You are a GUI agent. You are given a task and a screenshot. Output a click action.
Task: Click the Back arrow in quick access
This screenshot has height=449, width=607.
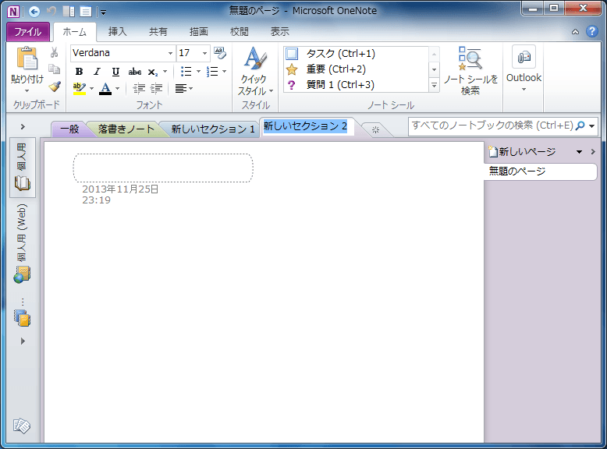coord(34,12)
